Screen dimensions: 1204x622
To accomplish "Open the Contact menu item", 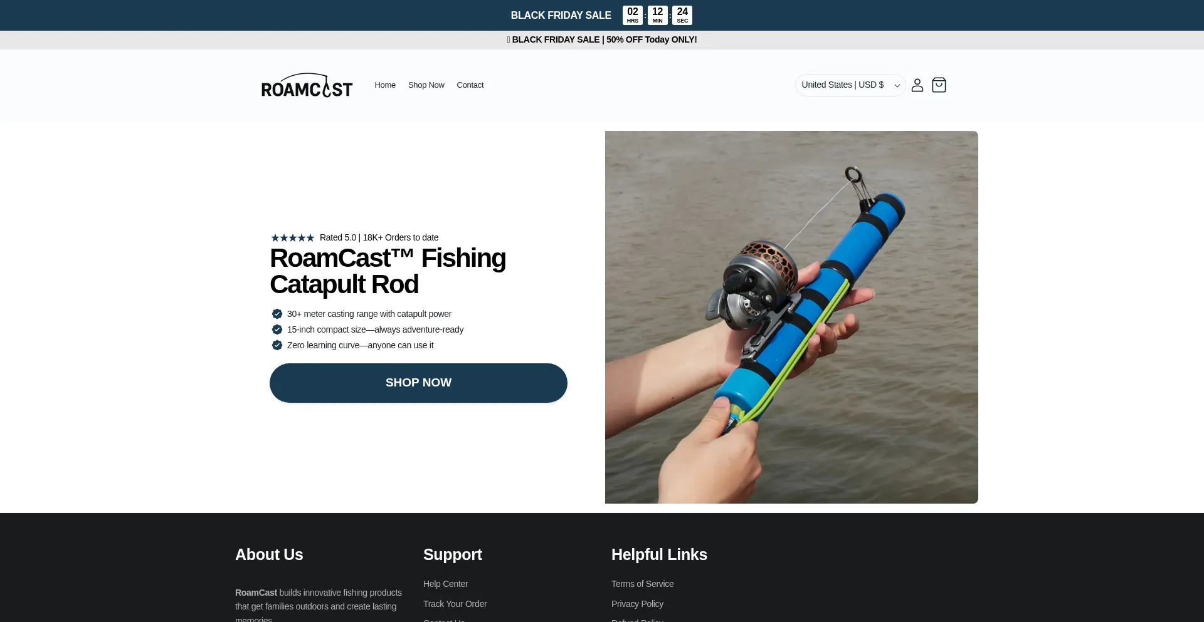I will [x=470, y=85].
